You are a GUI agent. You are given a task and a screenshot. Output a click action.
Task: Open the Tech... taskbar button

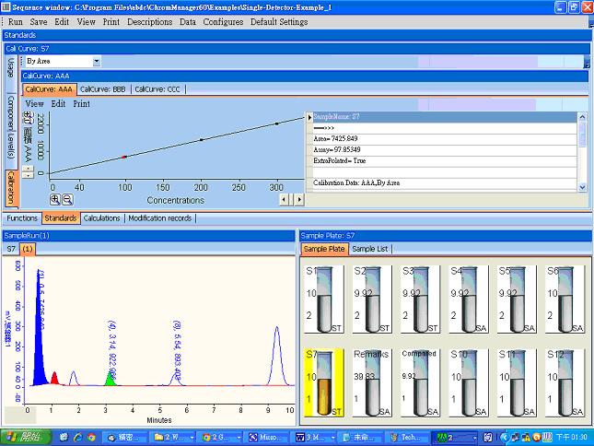point(408,438)
